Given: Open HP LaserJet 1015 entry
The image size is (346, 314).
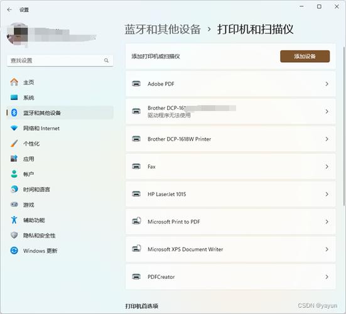Looking at the screenshot, I should pyautogui.click(x=230, y=194).
